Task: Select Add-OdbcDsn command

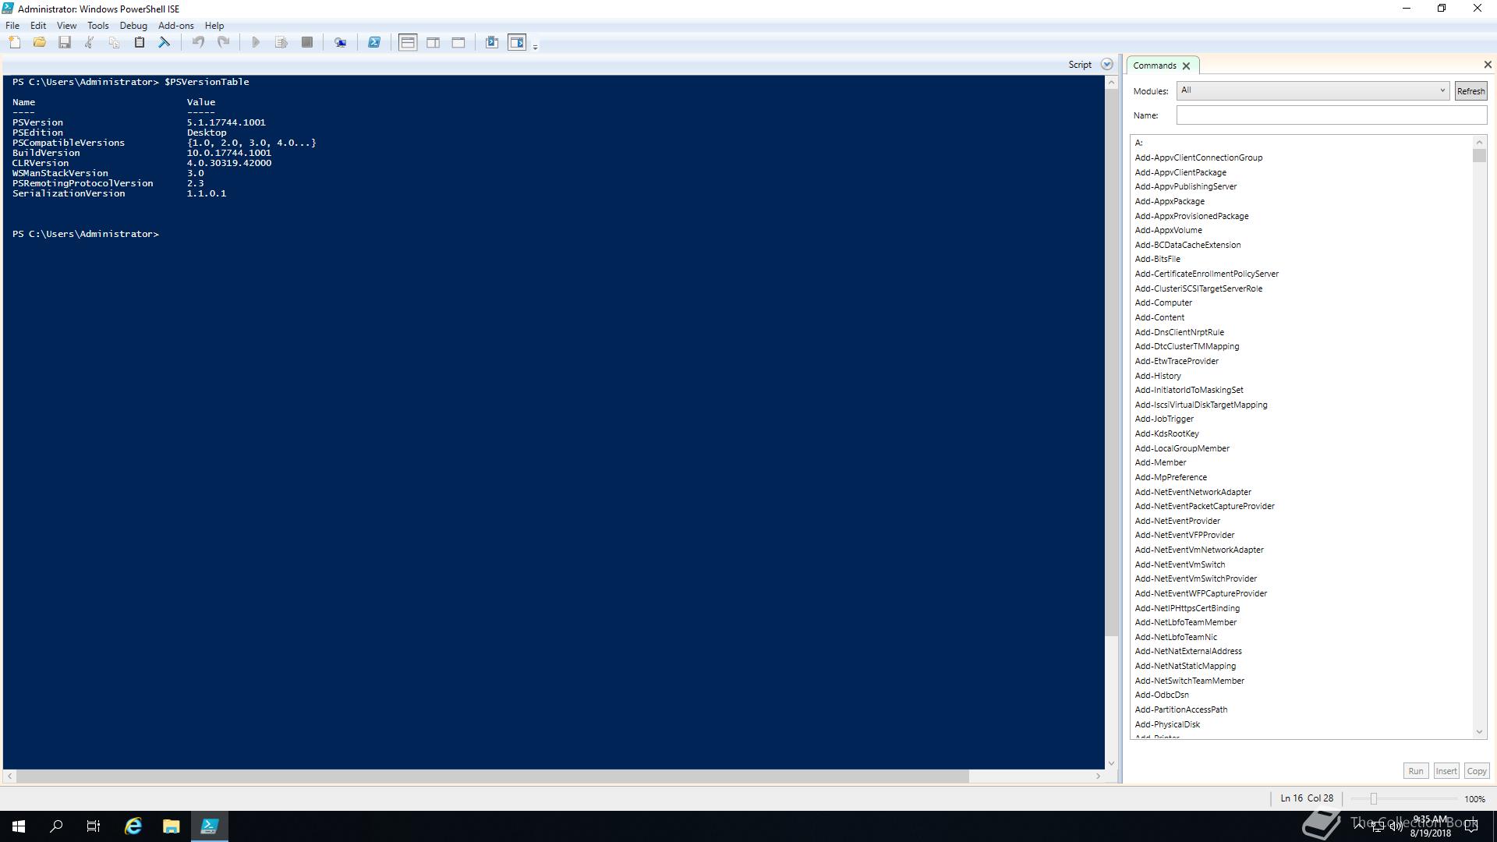Action: (x=1162, y=695)
